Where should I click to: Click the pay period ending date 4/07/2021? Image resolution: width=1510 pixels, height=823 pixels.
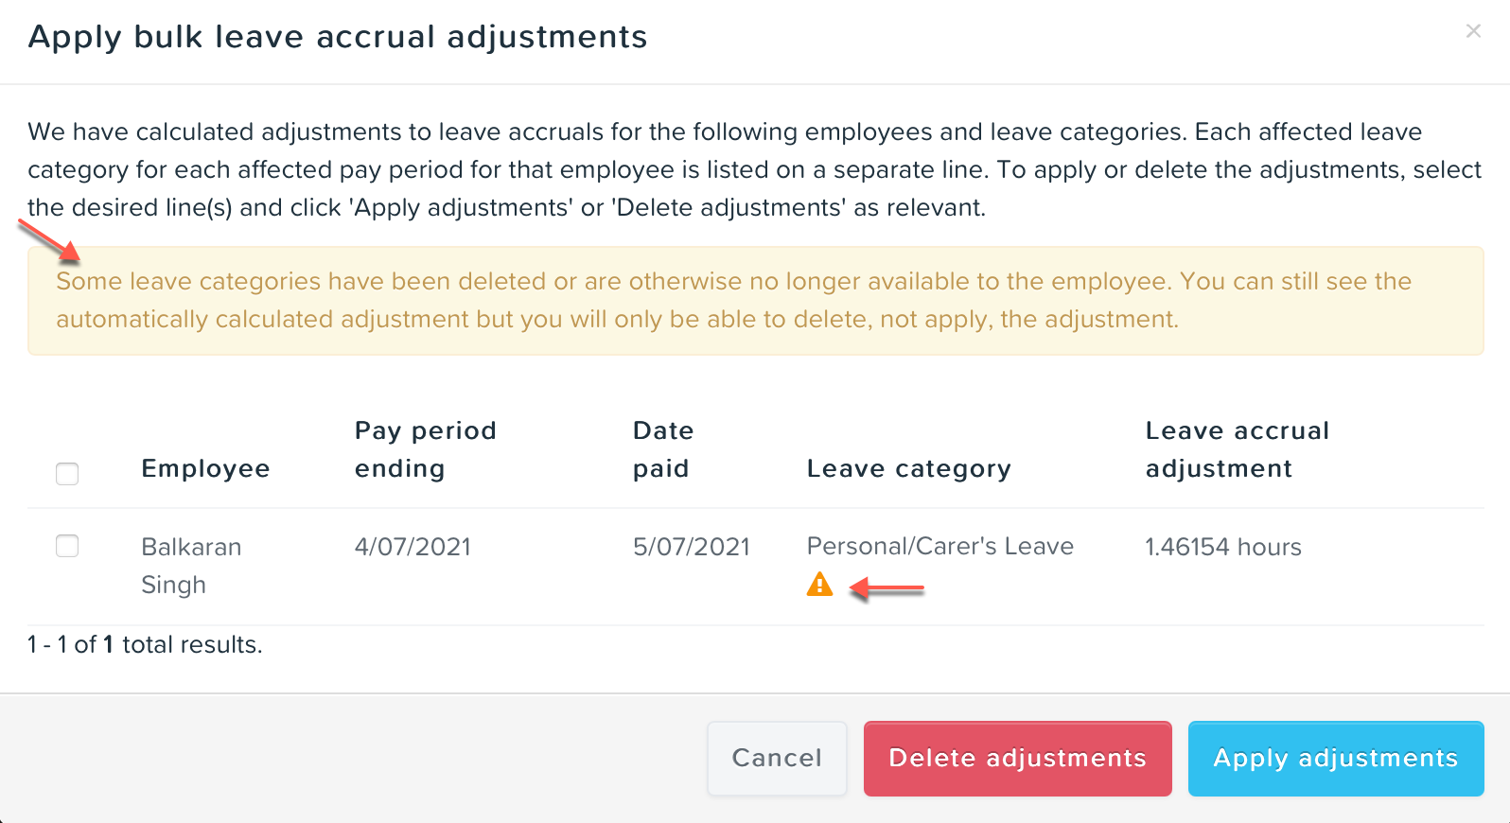(x=413, y=546)
